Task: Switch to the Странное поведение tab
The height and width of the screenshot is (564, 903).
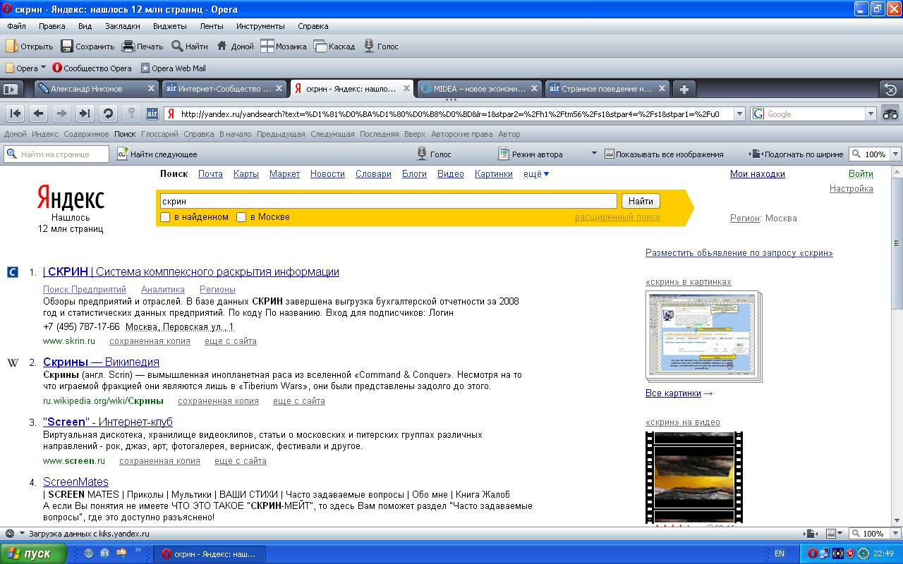Action: pos(607,89)
